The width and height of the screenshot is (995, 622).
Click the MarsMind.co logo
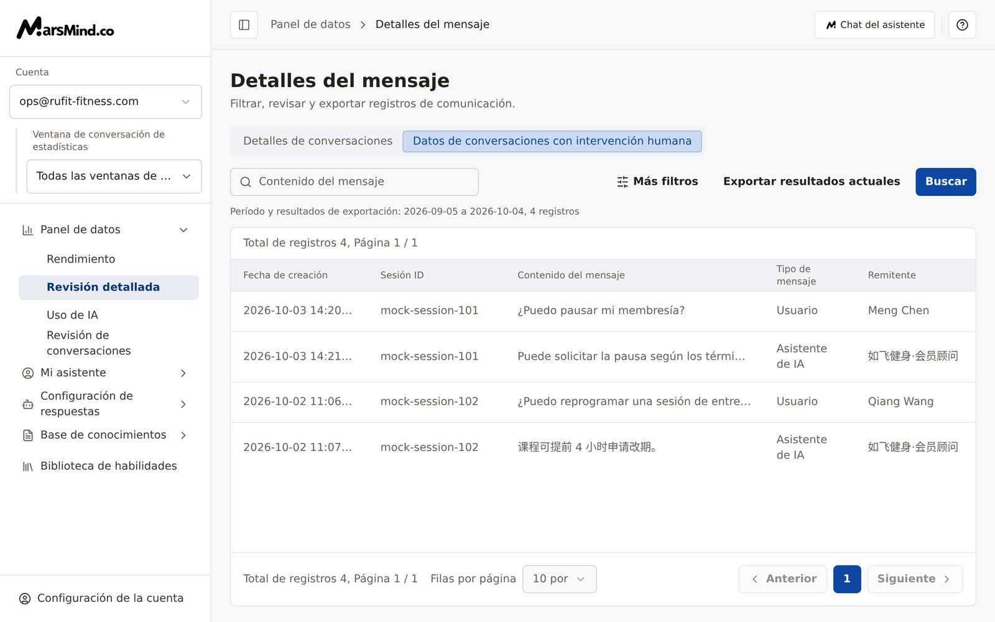tap(65, 28)
